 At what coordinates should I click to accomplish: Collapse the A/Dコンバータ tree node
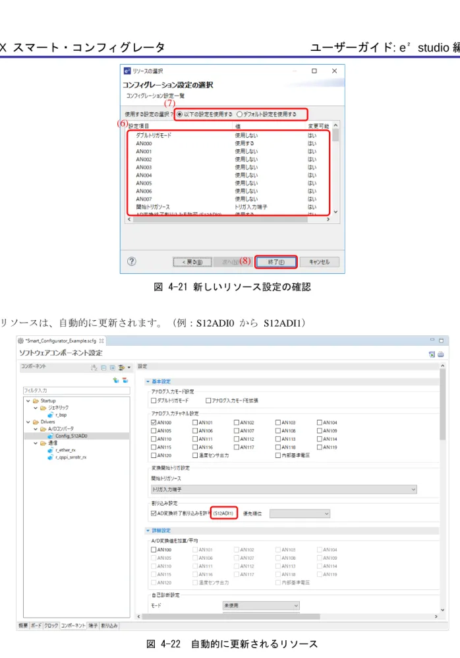pos(36,429)
